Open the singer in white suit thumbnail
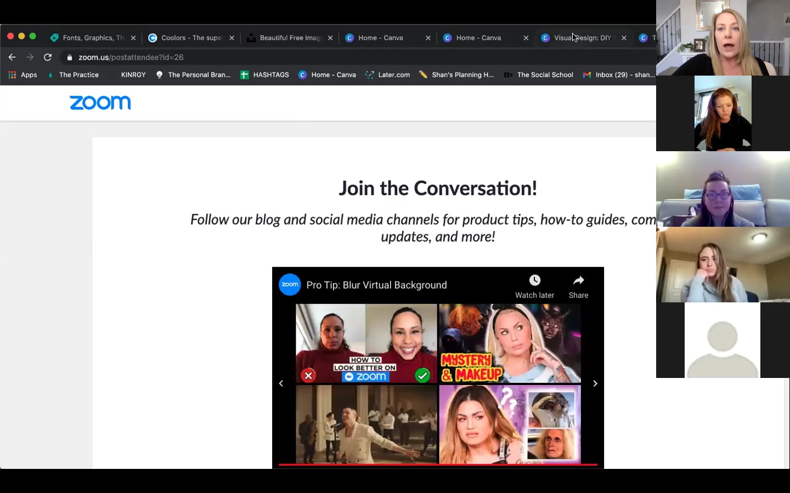Viewport: 790px width, 493px height. tap(366, 425)
